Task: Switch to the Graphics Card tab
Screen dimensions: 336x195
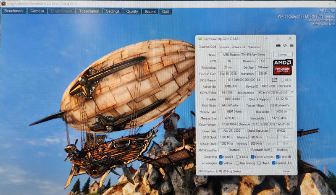Action: click(207, 47)
